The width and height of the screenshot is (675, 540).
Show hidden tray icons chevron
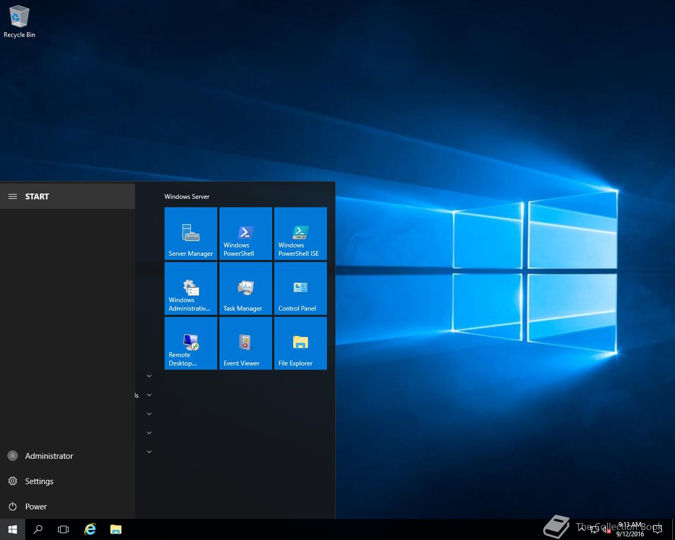click(582, 529)
